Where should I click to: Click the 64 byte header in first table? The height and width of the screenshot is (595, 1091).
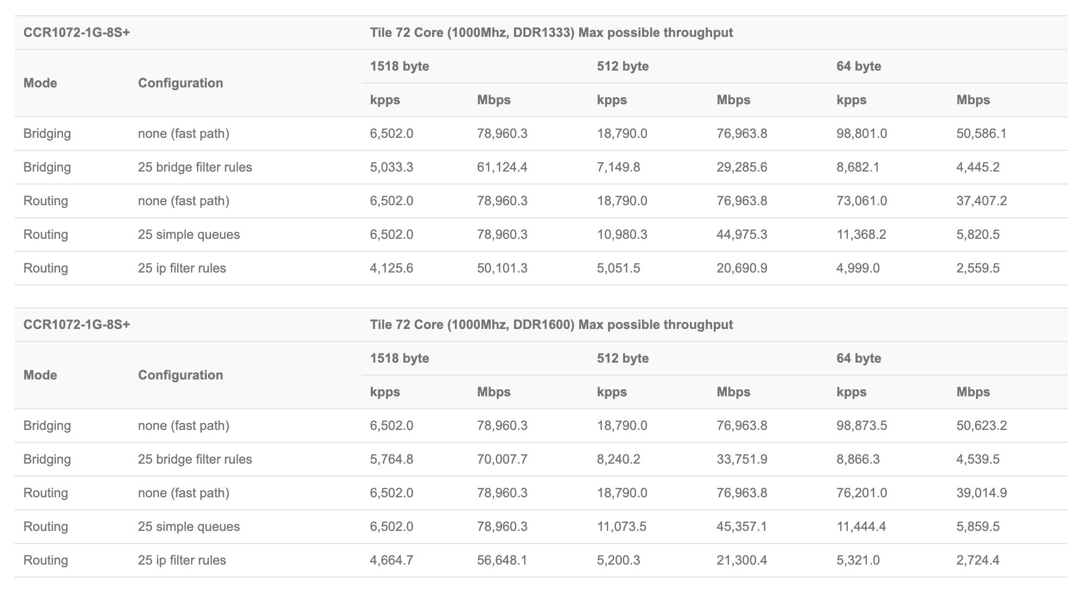859,66
